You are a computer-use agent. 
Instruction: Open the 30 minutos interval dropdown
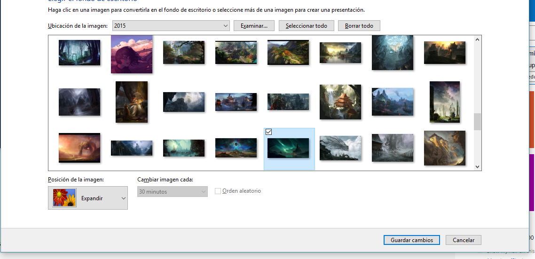[173, 191]
